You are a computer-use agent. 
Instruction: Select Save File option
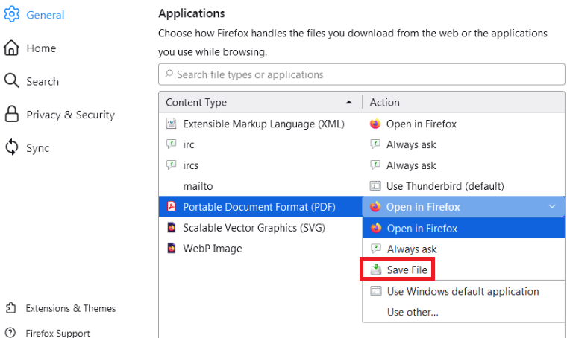[463, 270]
